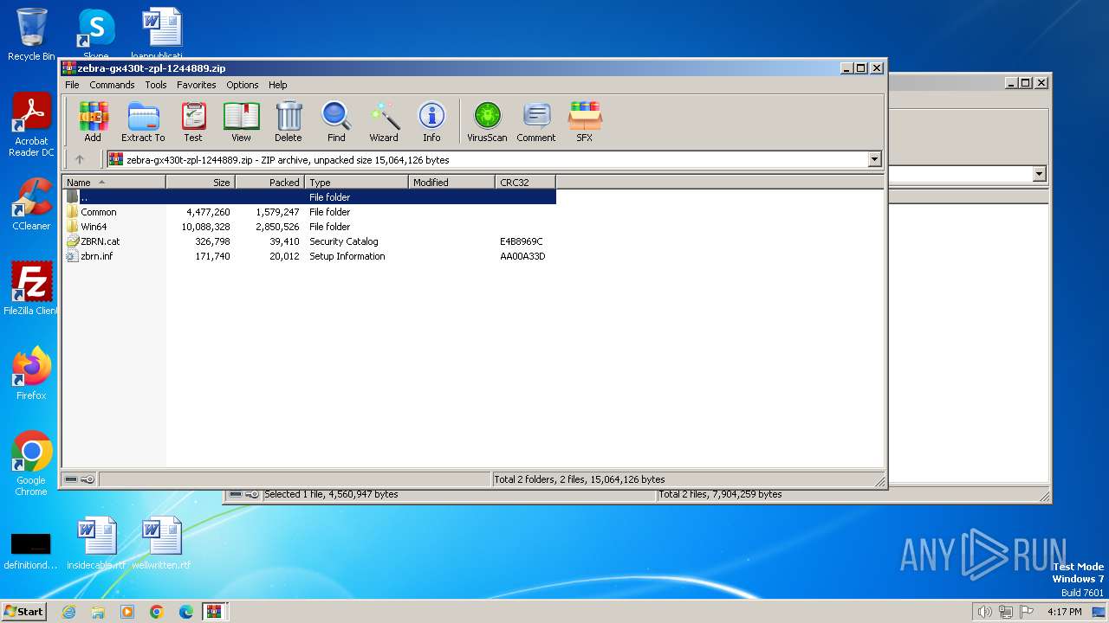1109x623 pixels.
Task: Click the SFX toolbar icon
Action: (x=585, y=121)
